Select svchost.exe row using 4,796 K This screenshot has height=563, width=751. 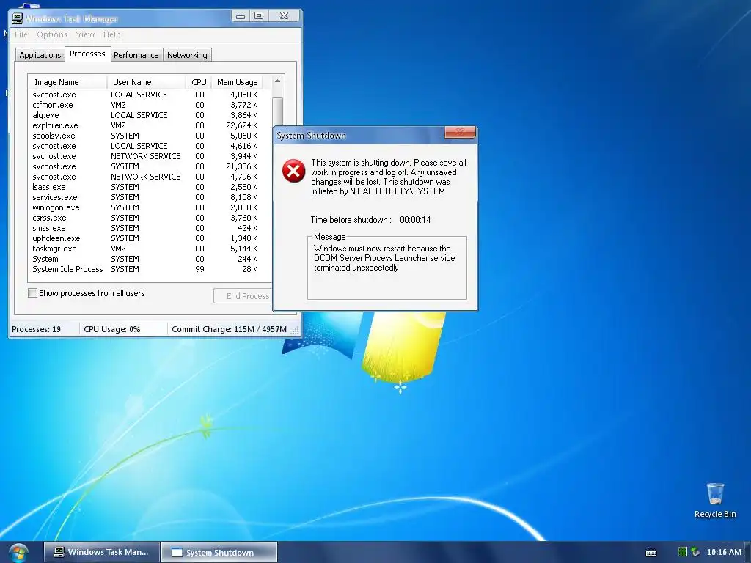(145, 177)
